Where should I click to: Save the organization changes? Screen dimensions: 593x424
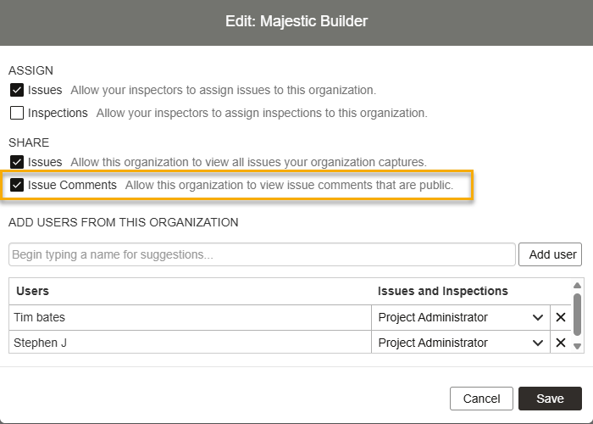(550, 399)
